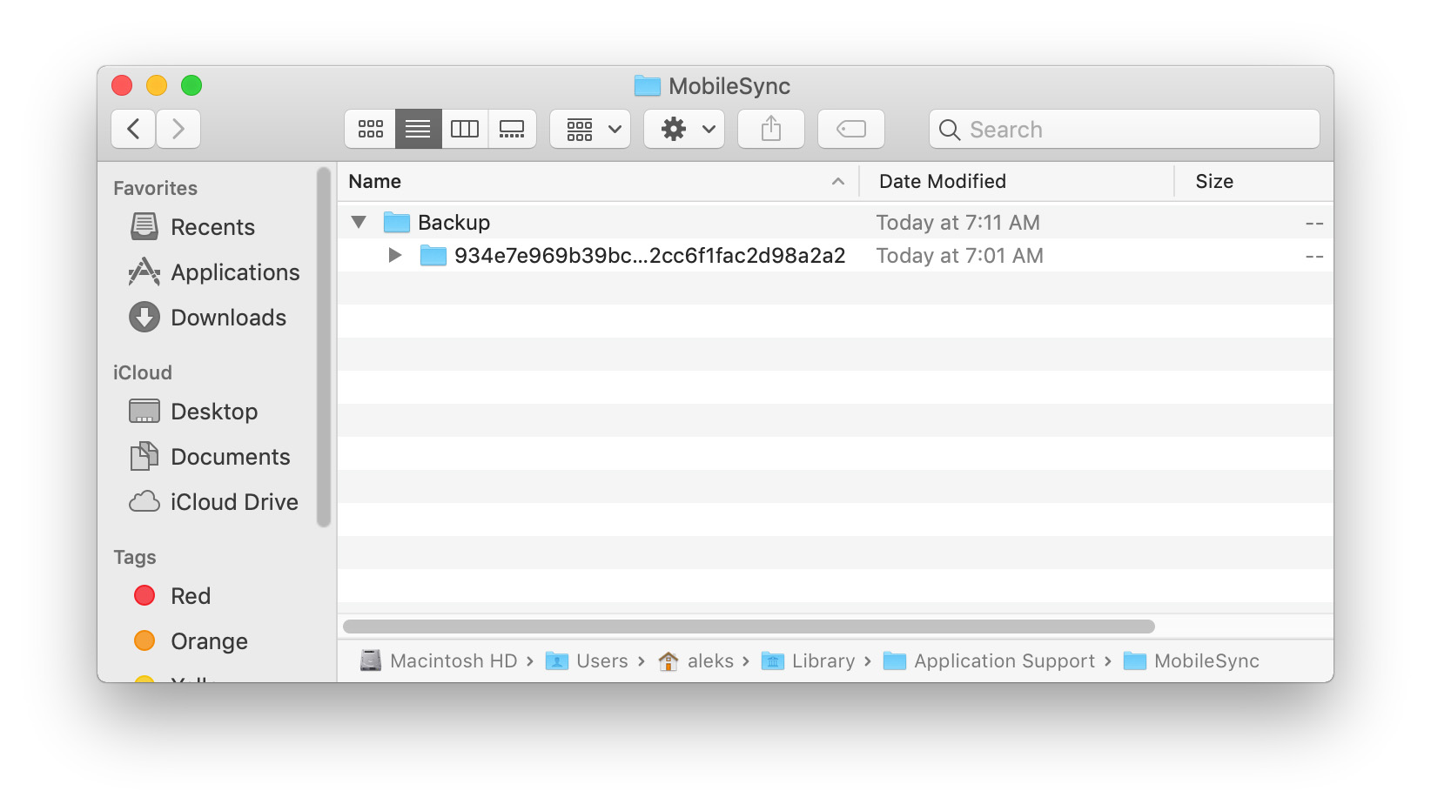This screenshot has height=811, width=1431.
Task: Click into the Search field
Action: (1125, 129)
